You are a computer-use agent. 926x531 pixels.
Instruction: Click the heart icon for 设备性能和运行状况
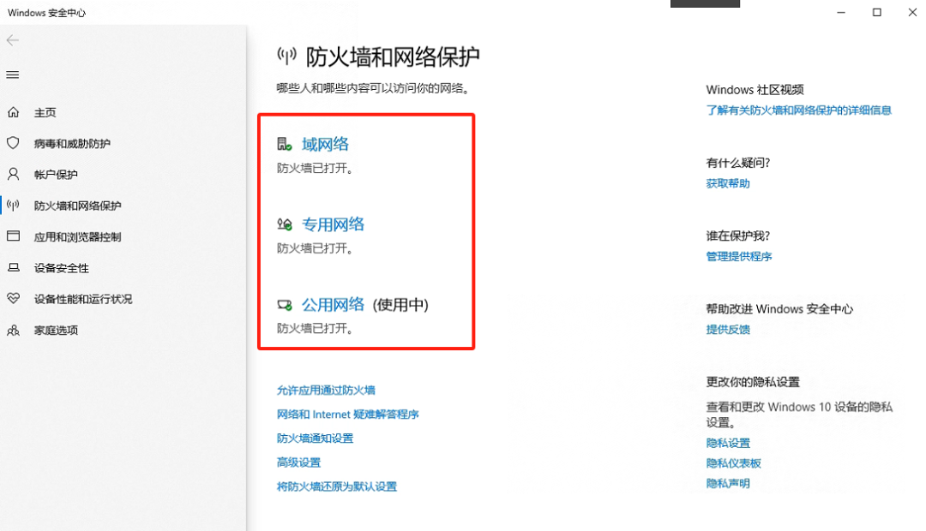[x=13, y=299]
